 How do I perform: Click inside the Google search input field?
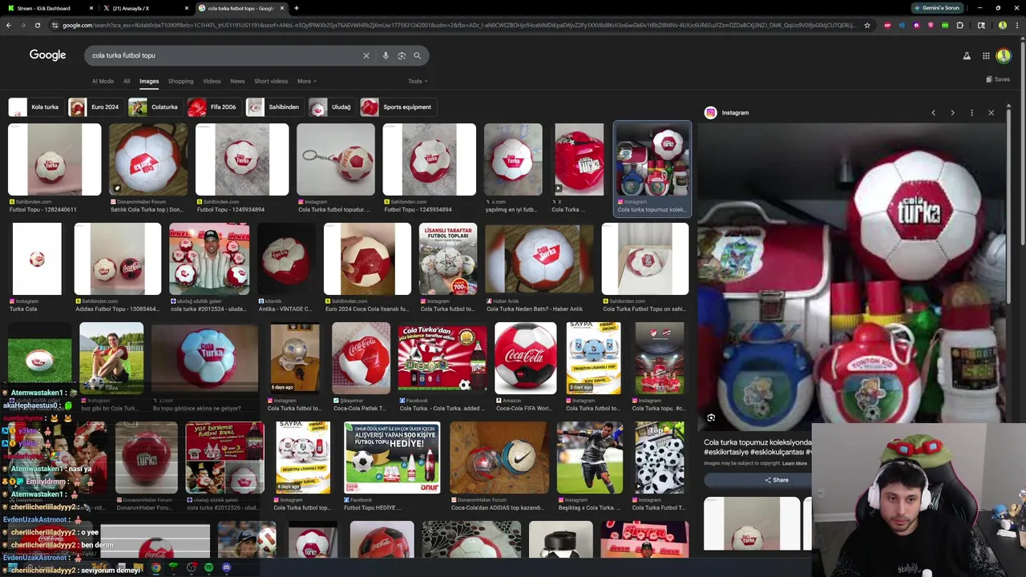[x=224, y=55]
